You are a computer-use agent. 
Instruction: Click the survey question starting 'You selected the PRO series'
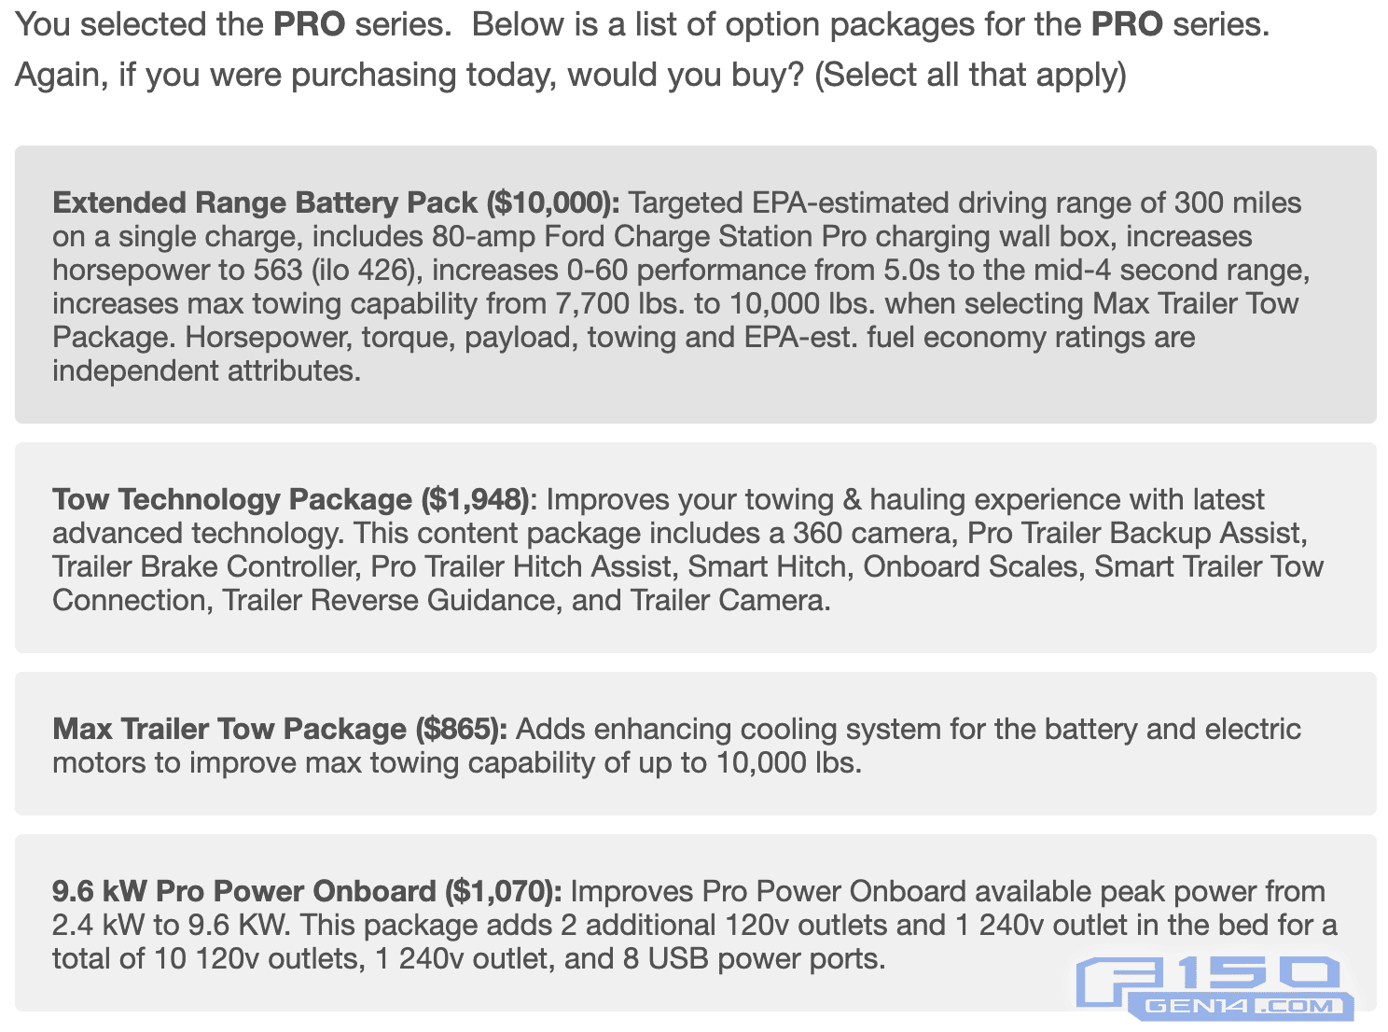click(642, 24)
